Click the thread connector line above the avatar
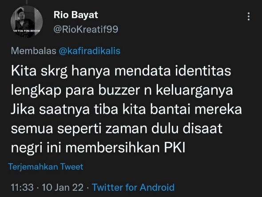The width and height of the screenshot is (262, 197). tap(27, 2)
